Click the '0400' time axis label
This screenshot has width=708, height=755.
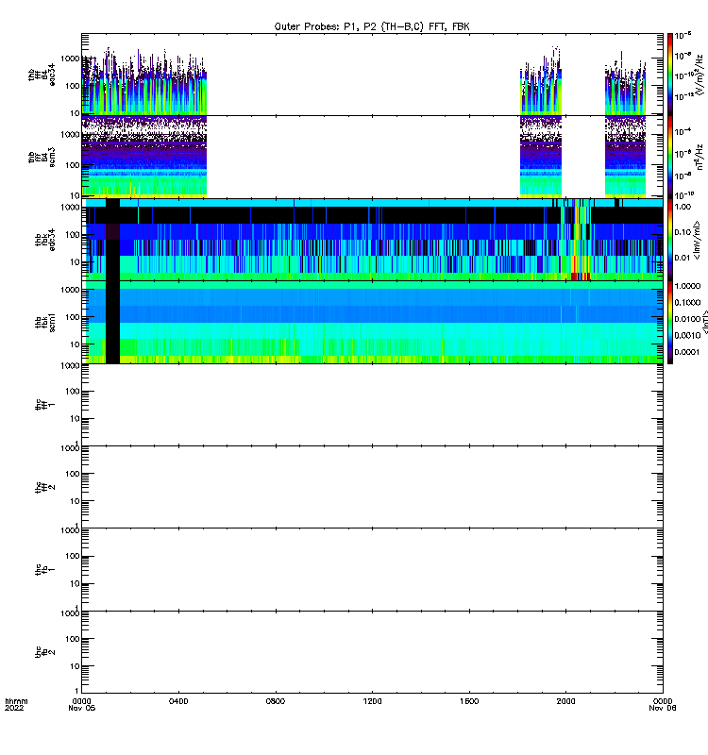pyautogui.click(x=178, y=701)
